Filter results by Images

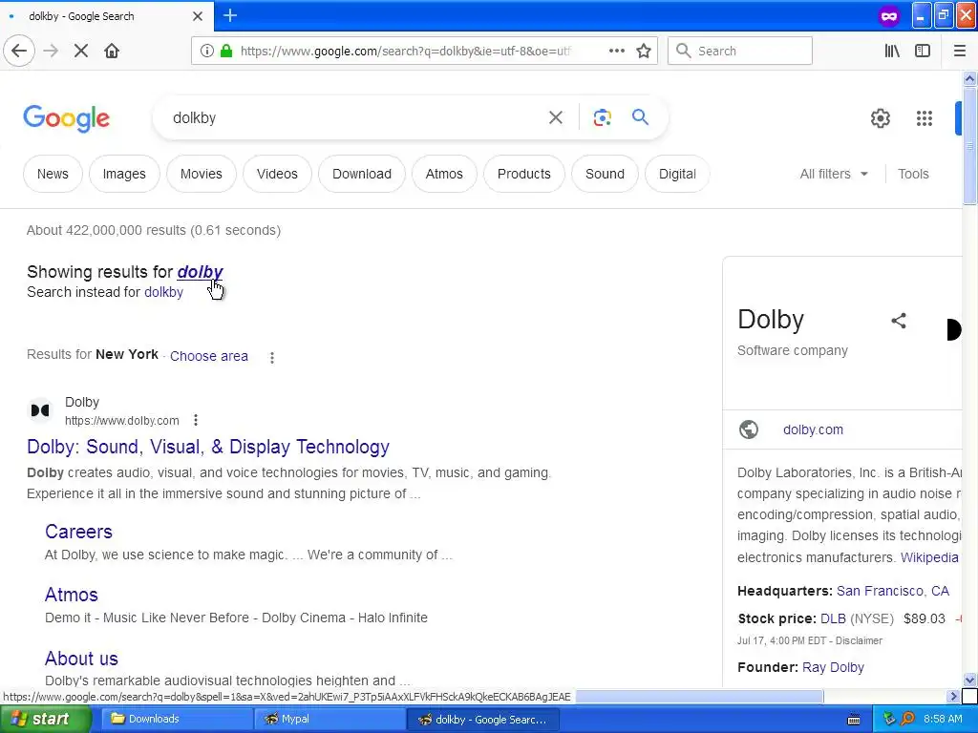coord(124,174)
